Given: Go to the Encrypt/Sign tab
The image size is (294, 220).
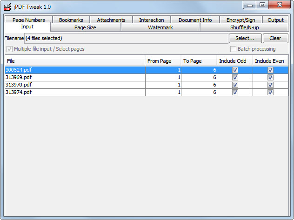Looking at the screenshot, I should tap(241, 20).
